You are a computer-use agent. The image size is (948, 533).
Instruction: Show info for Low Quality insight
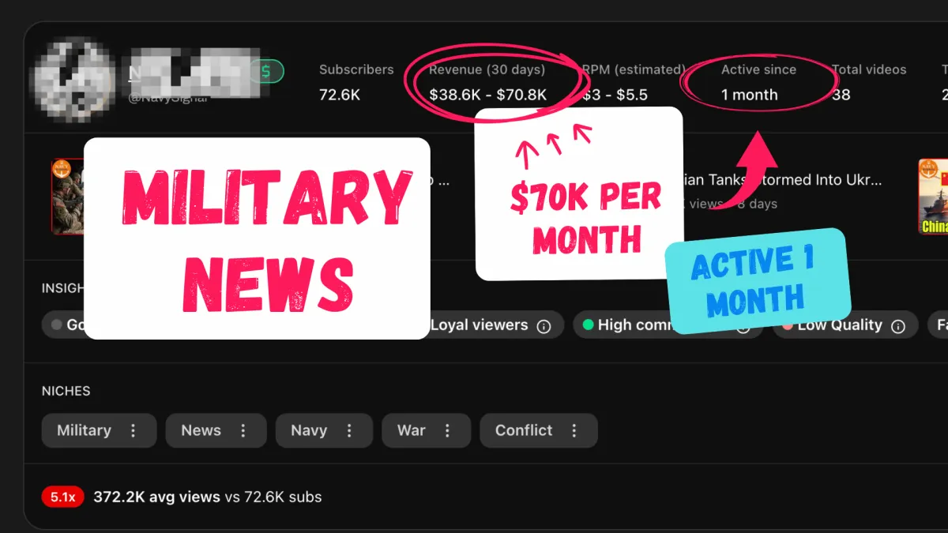click(x=898, y=325)
